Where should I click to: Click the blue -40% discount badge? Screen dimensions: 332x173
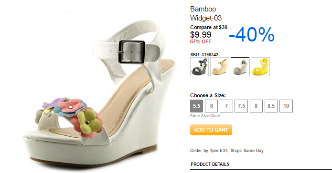click(x=252, y=35)
